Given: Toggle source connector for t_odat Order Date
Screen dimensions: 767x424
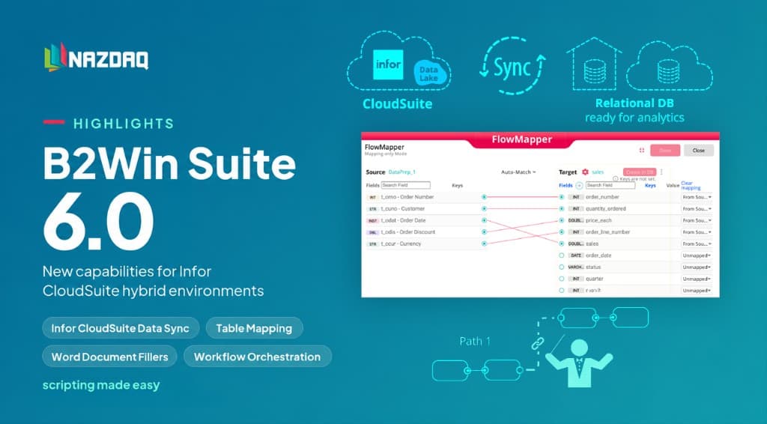Looking at the screenshot, I should point(485,220).
